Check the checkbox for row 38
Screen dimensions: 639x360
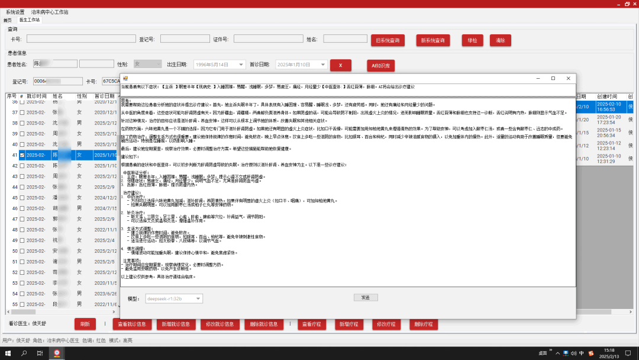click(22, 123)
